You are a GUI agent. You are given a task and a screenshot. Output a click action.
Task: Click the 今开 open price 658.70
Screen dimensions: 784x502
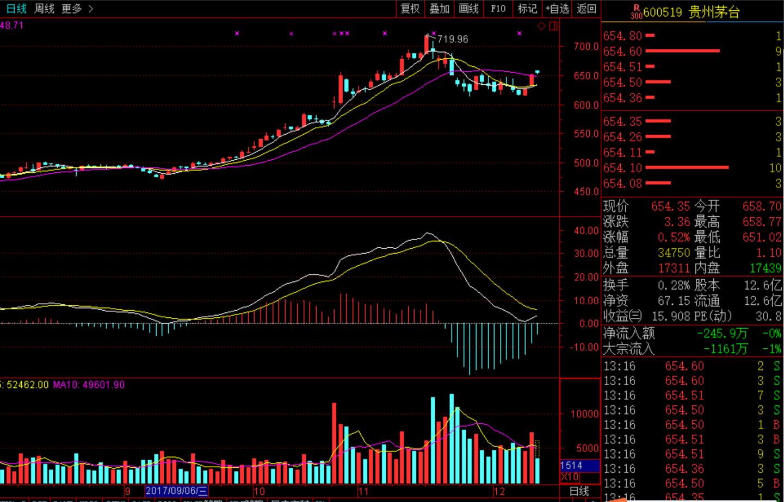[762, 206]
